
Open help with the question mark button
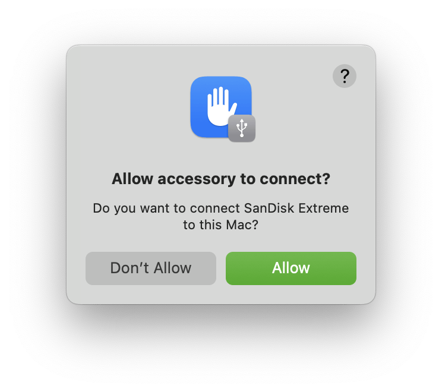pos(345,76)
